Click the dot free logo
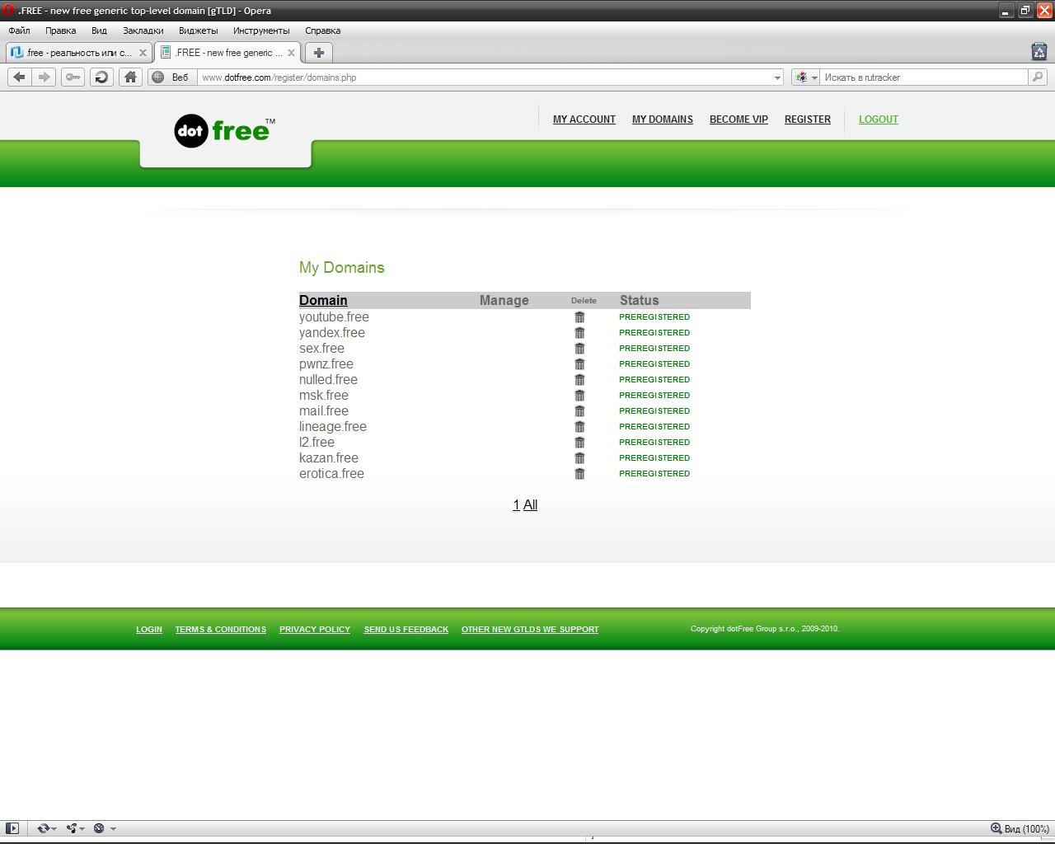The image size is (1055, 844). pos(224,131)
